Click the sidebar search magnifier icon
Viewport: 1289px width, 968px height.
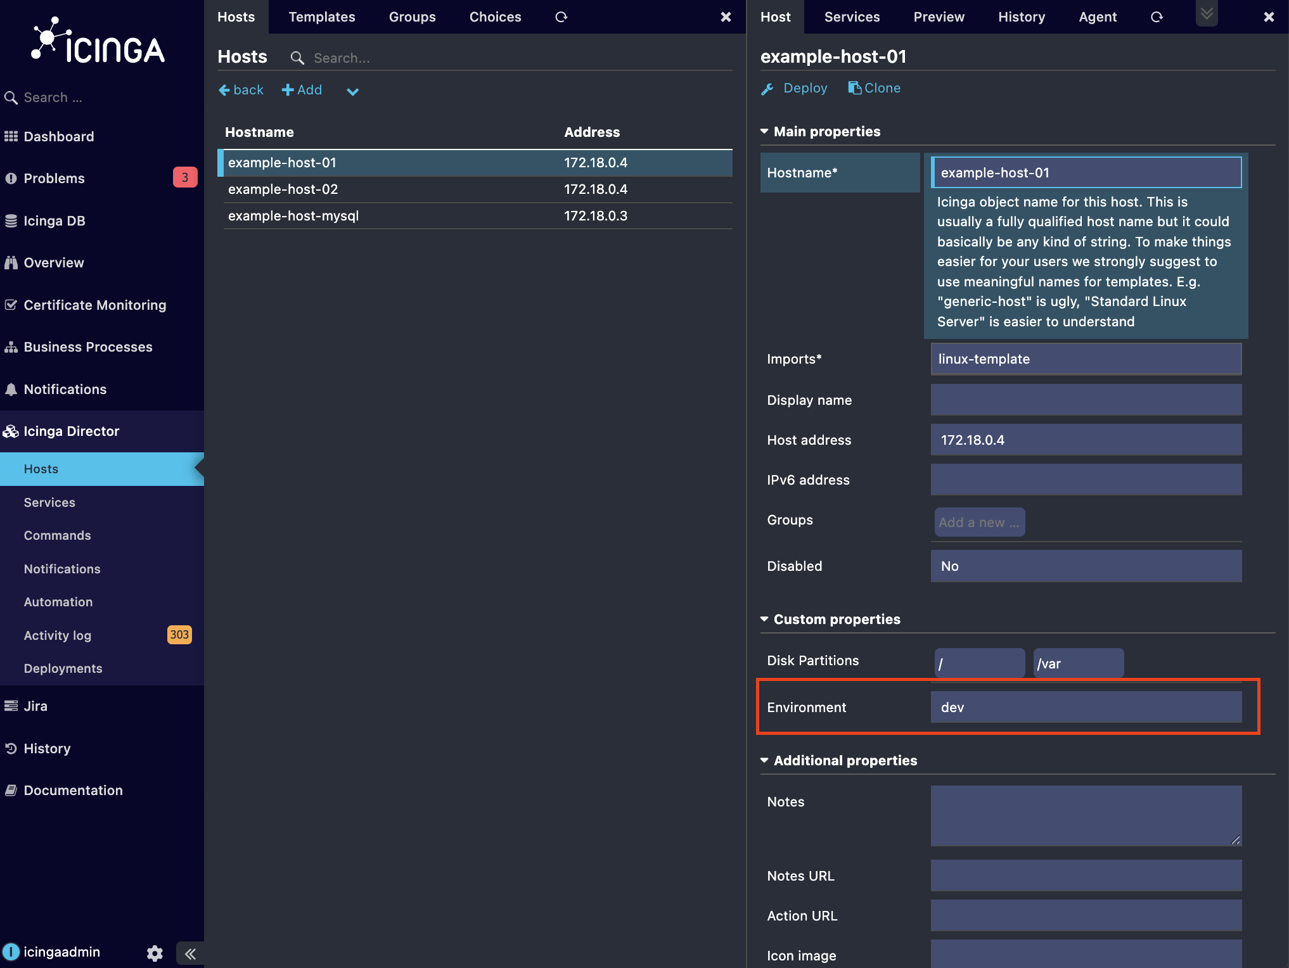11,98
